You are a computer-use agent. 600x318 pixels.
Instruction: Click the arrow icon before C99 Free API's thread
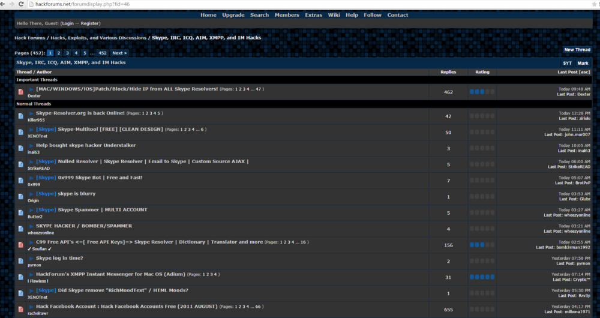(x=31, y=242)
